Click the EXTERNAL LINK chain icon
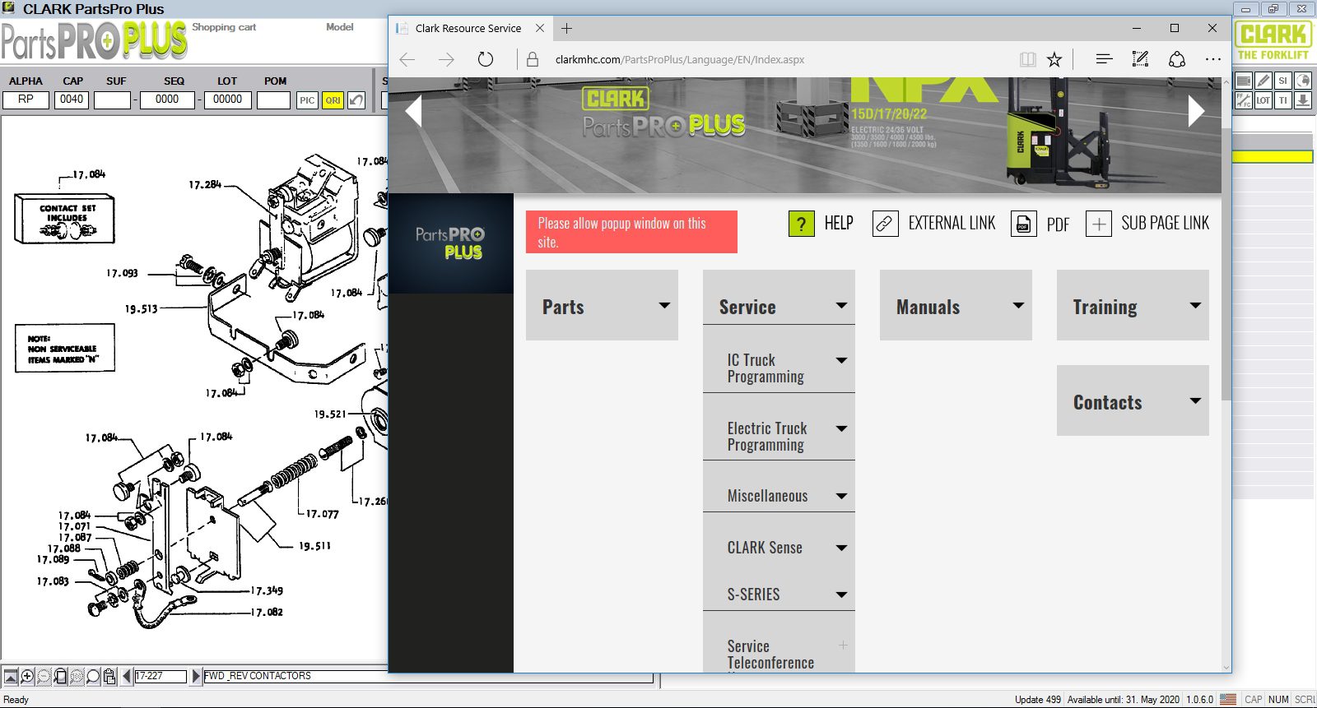This screenshot has height=708, width=1317. [885, 224]
